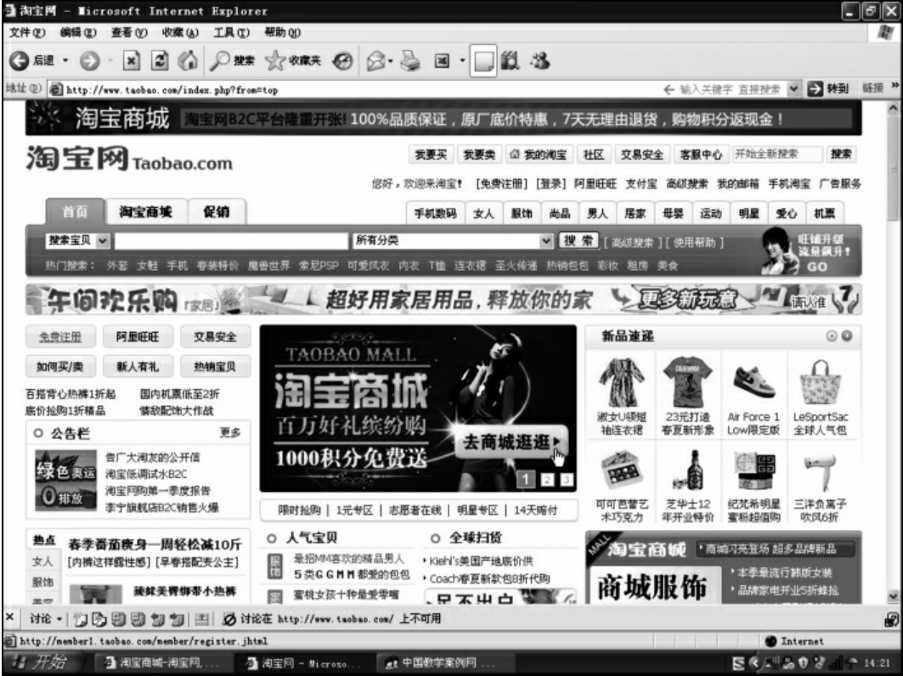Select the 手机数码 category tab
903x676 pixels.
coord(436,213)
